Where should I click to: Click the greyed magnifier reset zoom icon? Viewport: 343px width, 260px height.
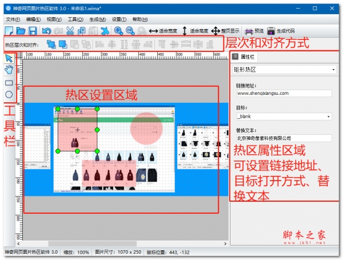tap(142, 31)
